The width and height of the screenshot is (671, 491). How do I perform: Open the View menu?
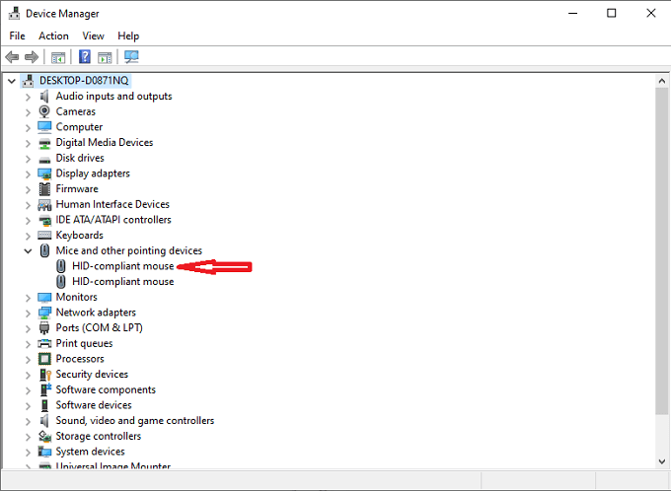pyautogui.click(x=93, y=35)
